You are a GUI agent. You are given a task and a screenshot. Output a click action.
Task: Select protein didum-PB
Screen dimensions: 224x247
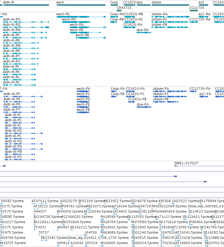point(166,102)
